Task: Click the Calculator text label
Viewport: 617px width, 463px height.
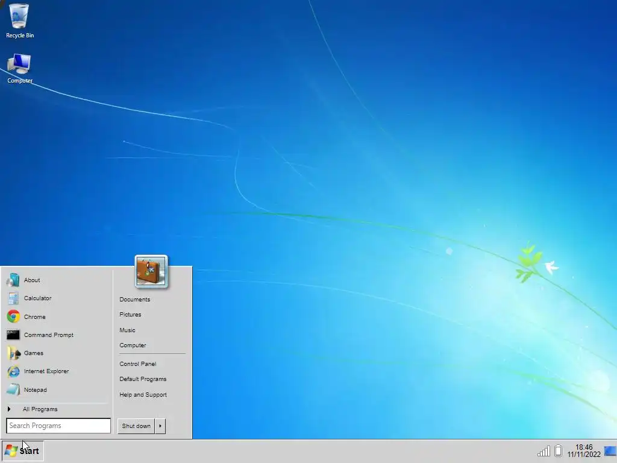Action: tap(37, 298)
